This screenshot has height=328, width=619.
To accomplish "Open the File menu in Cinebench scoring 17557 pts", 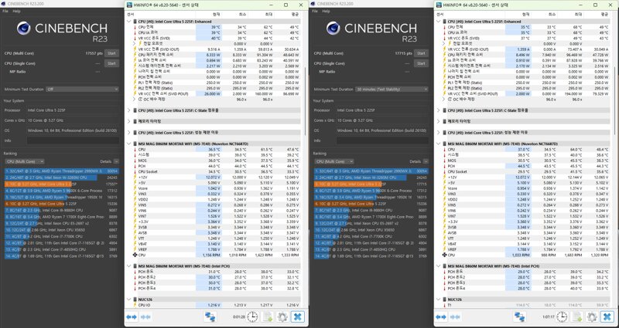I will [5, 12].
